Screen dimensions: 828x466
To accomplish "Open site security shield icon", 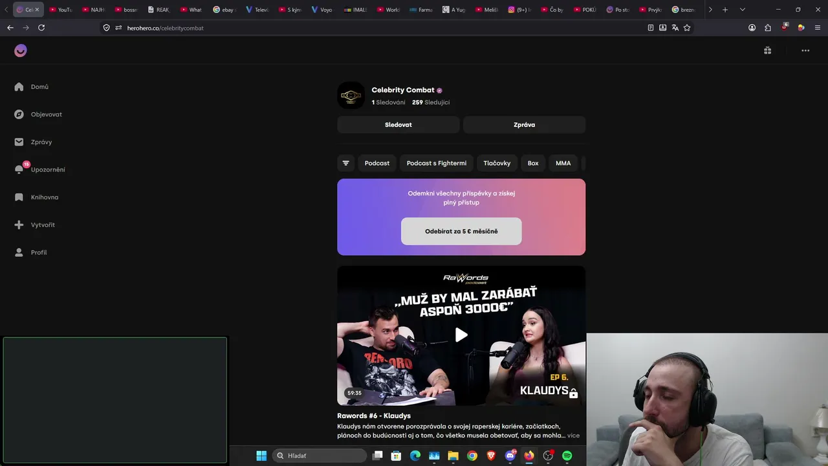I will [x=107, y=28].
